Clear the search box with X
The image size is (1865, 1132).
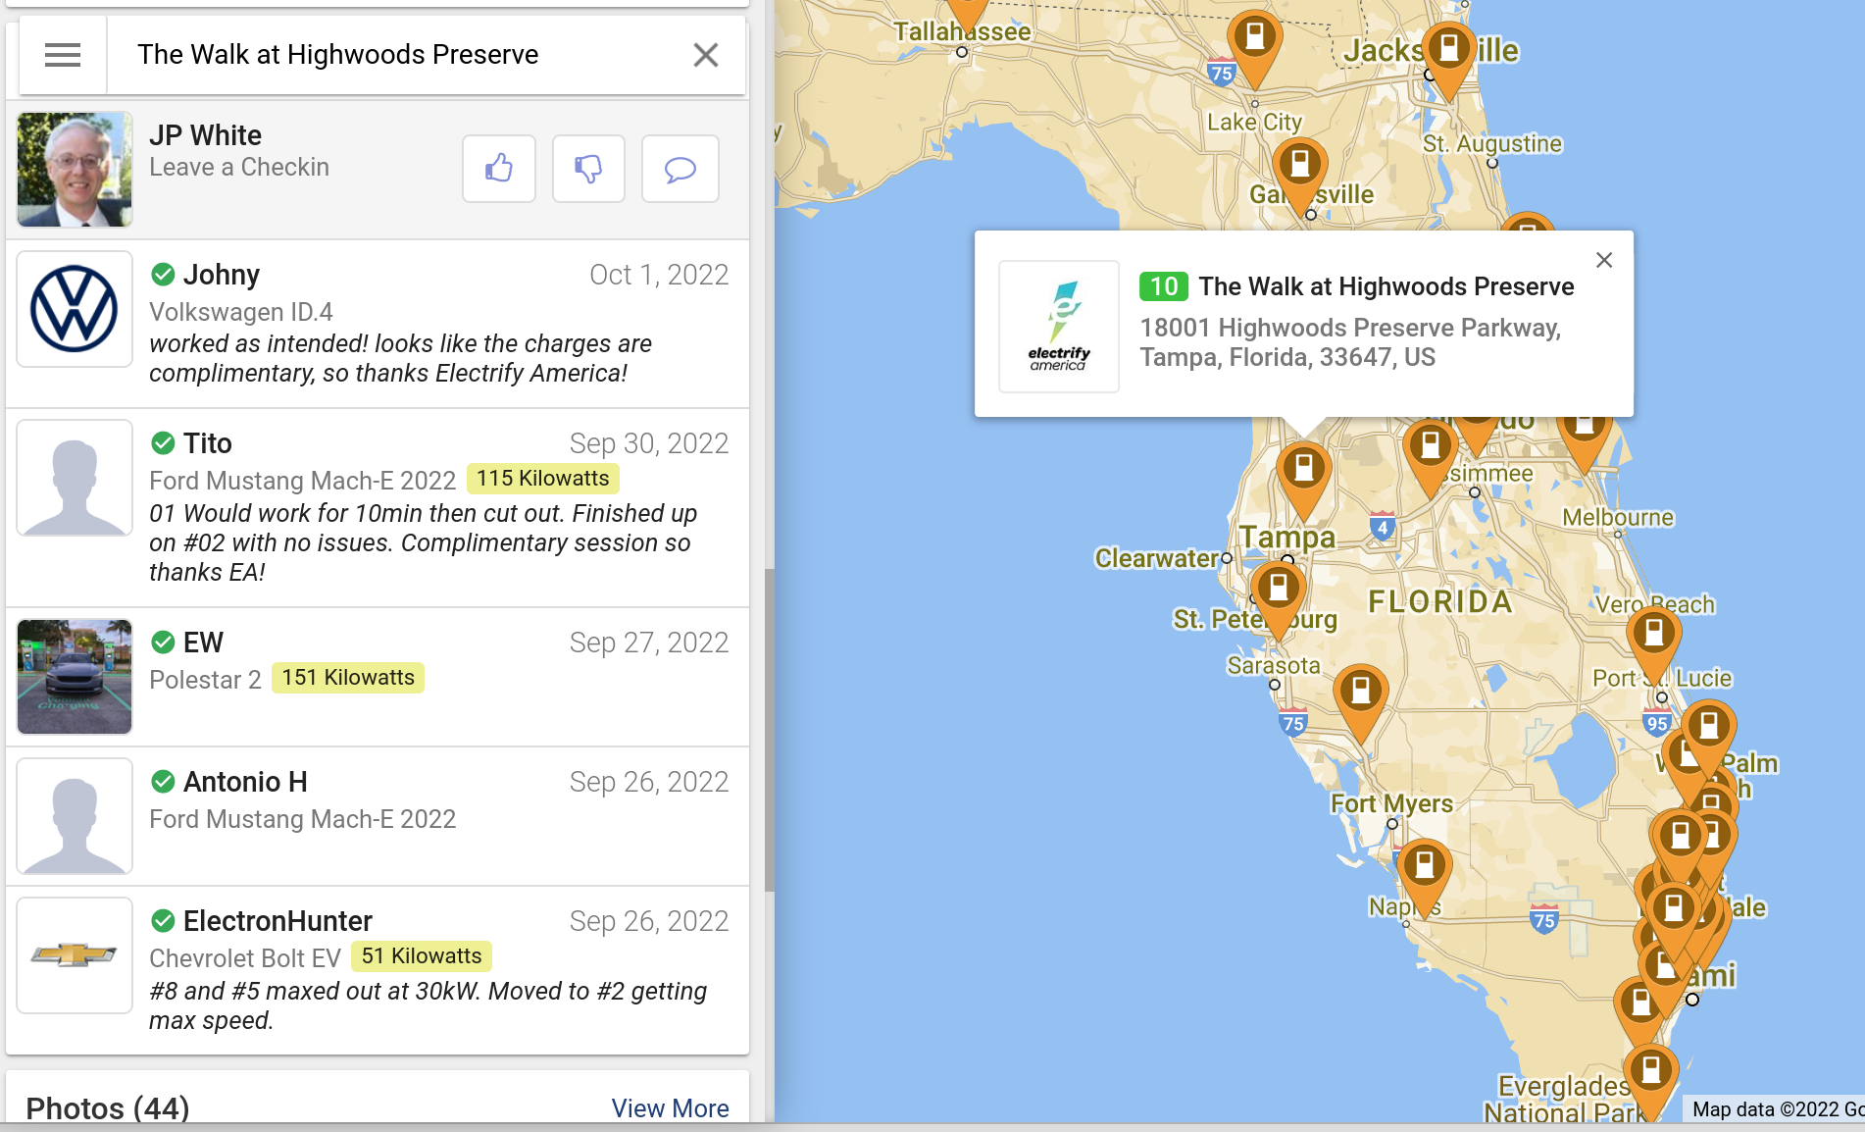tap(705, 55)
